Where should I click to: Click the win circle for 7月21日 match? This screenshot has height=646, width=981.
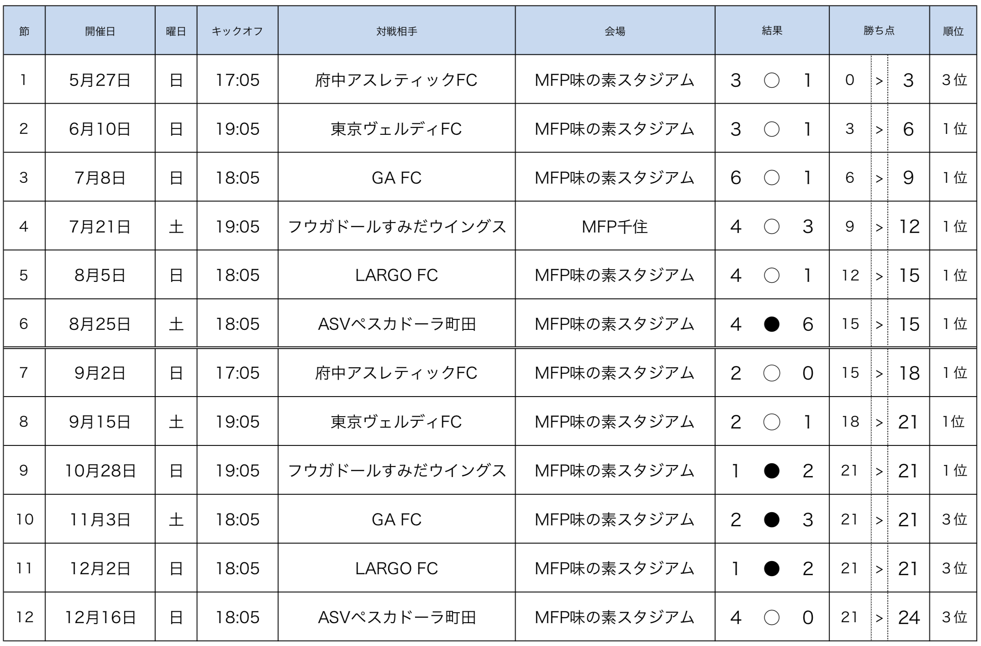pyautogui.click(x=771, y=227)
